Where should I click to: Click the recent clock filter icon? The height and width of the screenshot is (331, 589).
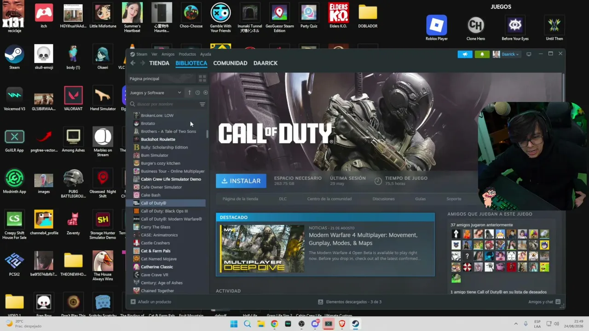pos(198,92)
